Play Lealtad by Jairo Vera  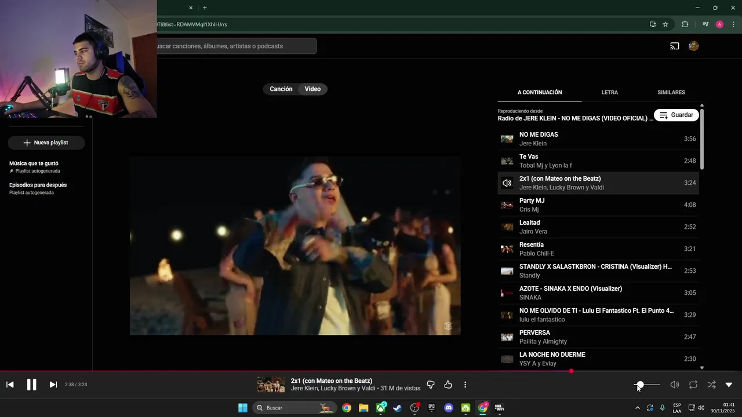click(598, 227)
